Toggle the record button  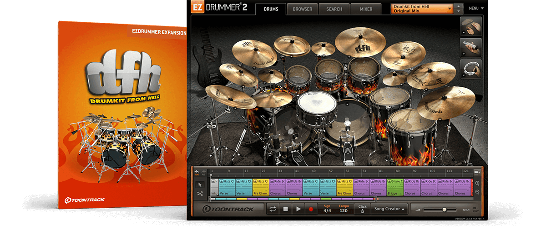[x=311, y=209]
